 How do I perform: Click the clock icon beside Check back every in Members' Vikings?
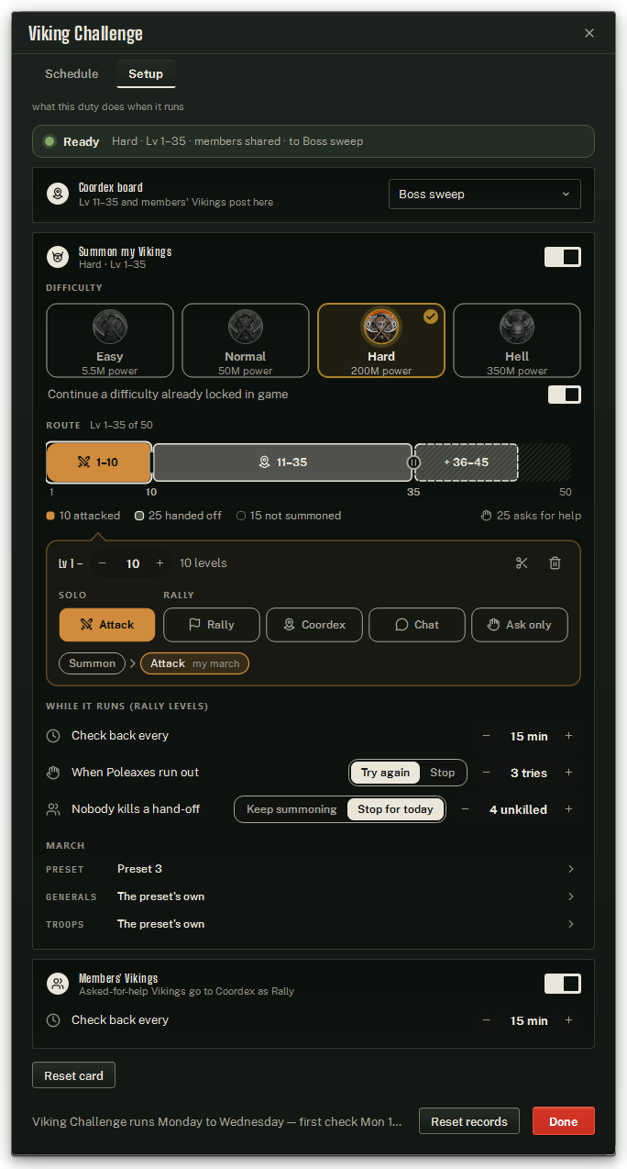coord(53,1020)
